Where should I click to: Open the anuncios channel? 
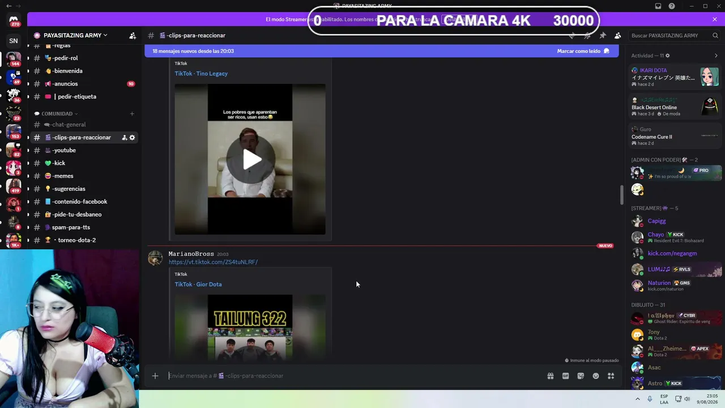click(x=84, y=84)
